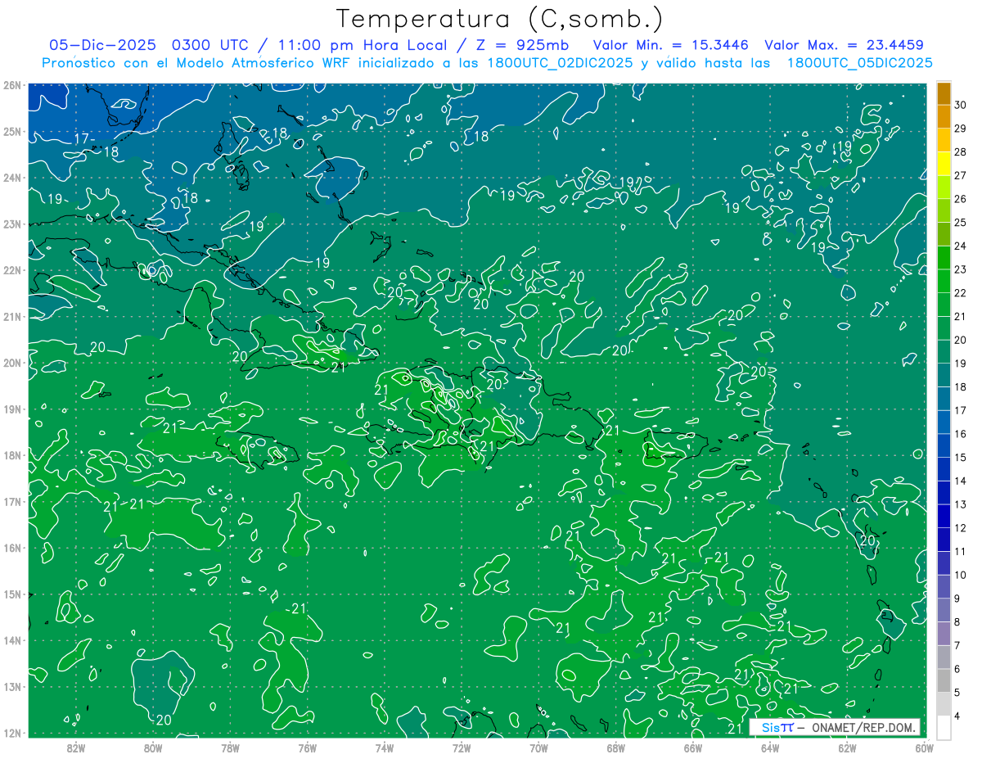Viewport: 982px width, 759px height.
Task: Click the 'Valor Min. = 15.3446' text
Action: pos(670,45)
